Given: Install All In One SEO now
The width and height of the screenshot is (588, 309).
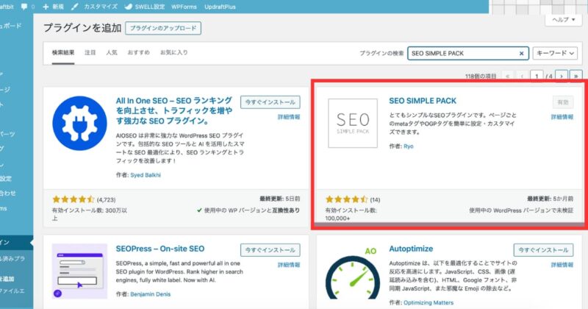Looking at the screenshot, I should (270, 102).
